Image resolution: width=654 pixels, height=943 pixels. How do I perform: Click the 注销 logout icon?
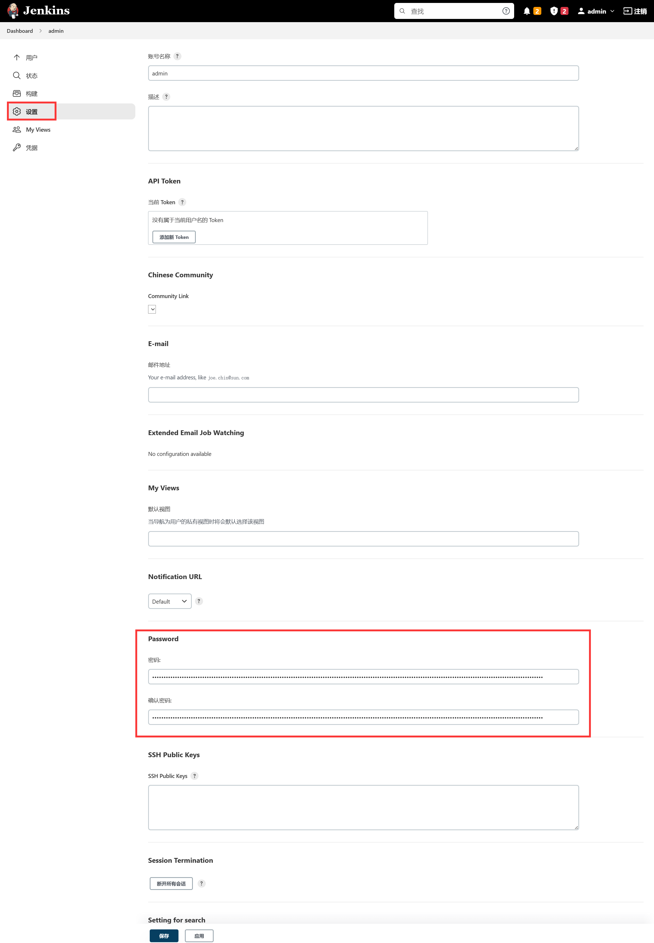(627, 11)
